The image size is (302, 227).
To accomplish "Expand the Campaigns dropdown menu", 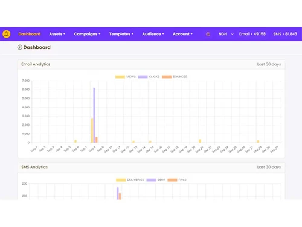I will pyautogui.click(x=87, y=34).
